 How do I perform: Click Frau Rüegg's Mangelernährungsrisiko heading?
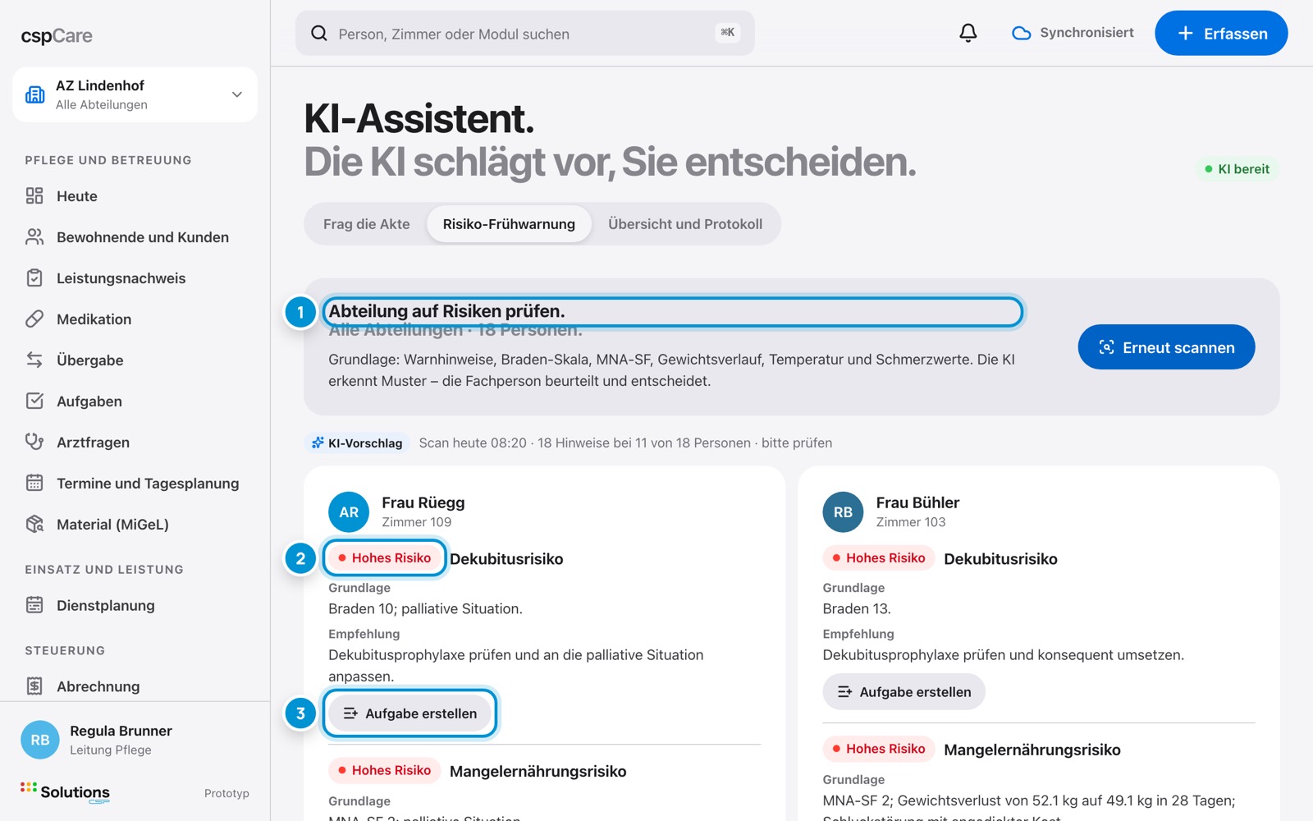538,771
